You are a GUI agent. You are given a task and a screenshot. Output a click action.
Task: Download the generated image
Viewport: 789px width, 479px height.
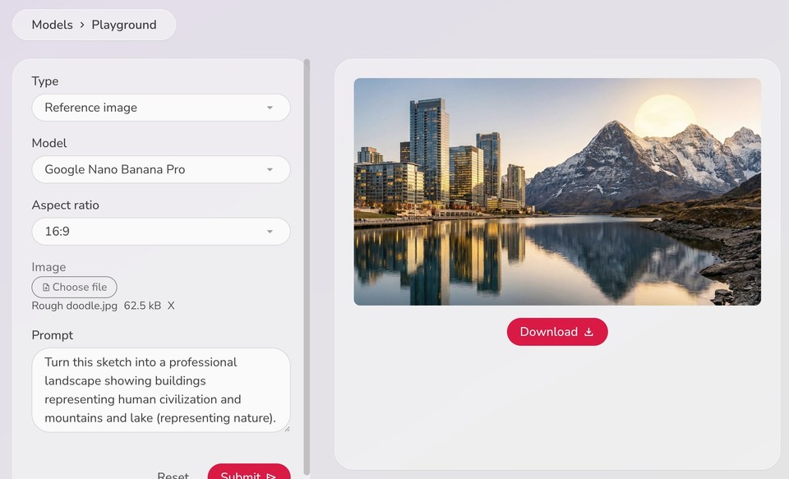(x=557, y=332)
